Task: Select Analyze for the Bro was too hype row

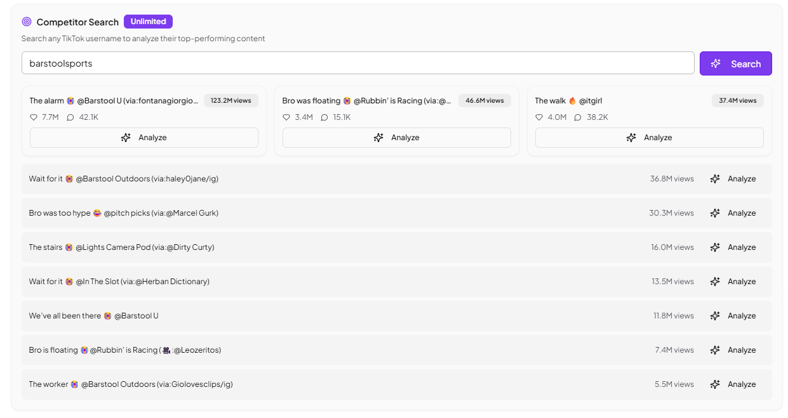Action: [742, 212]
